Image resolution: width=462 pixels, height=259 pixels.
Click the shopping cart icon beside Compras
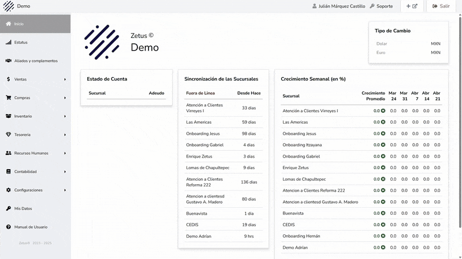[x=8, y=98]
